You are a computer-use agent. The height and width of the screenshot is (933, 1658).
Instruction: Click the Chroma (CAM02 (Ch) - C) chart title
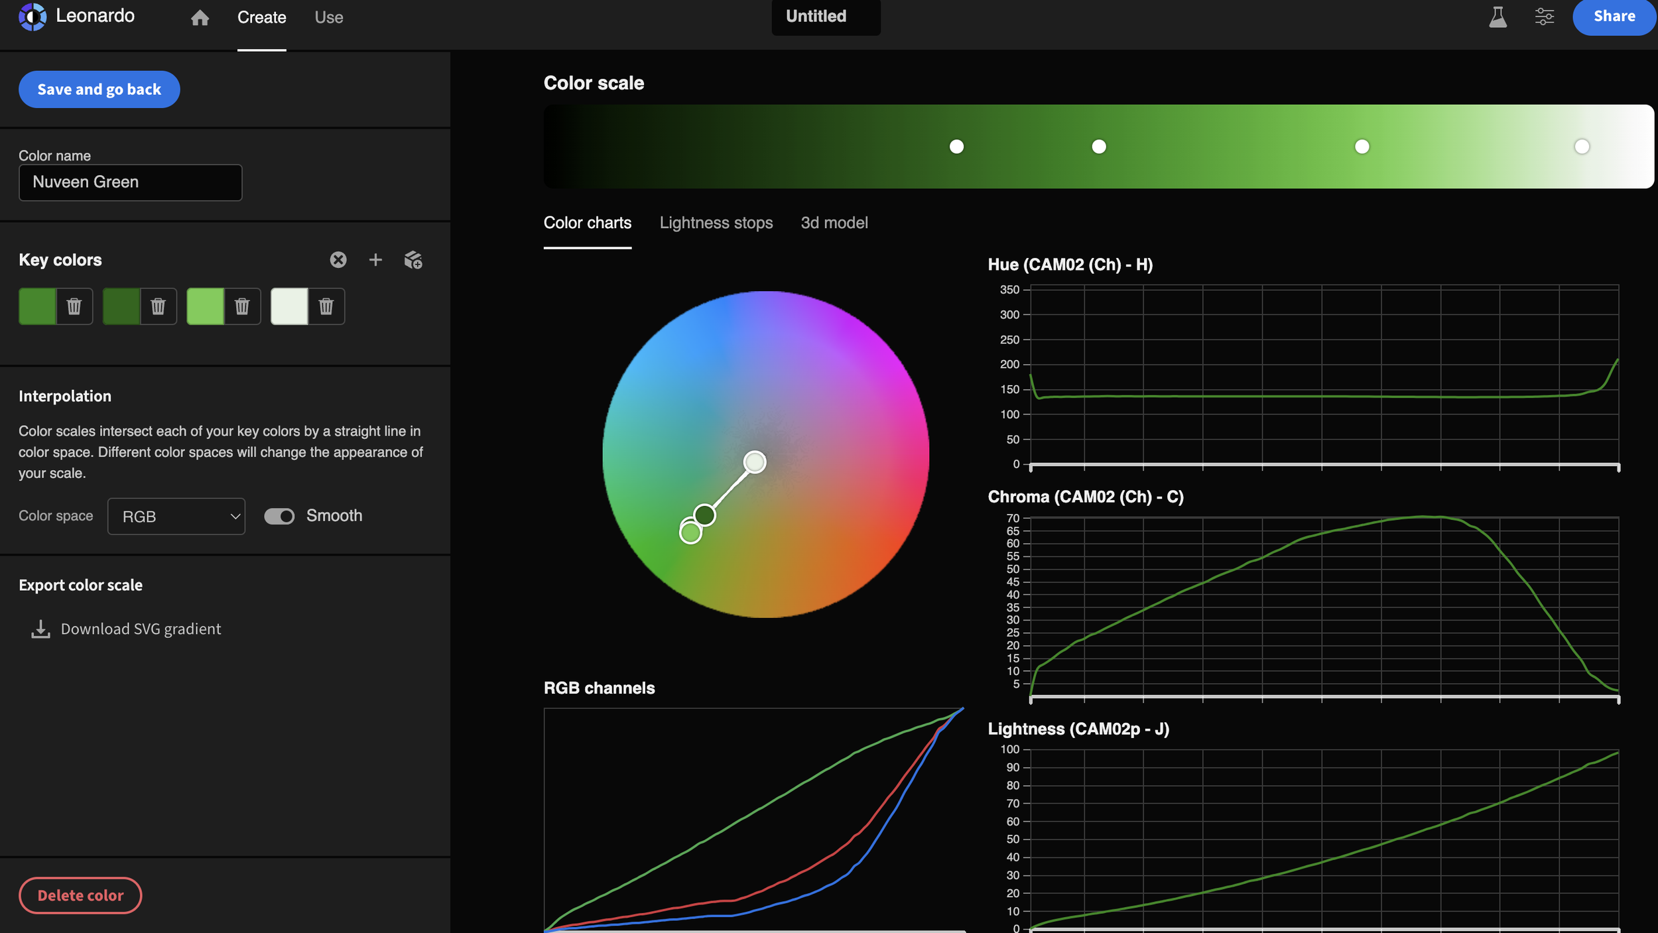pyautogui.click(x=1086, y=497)
